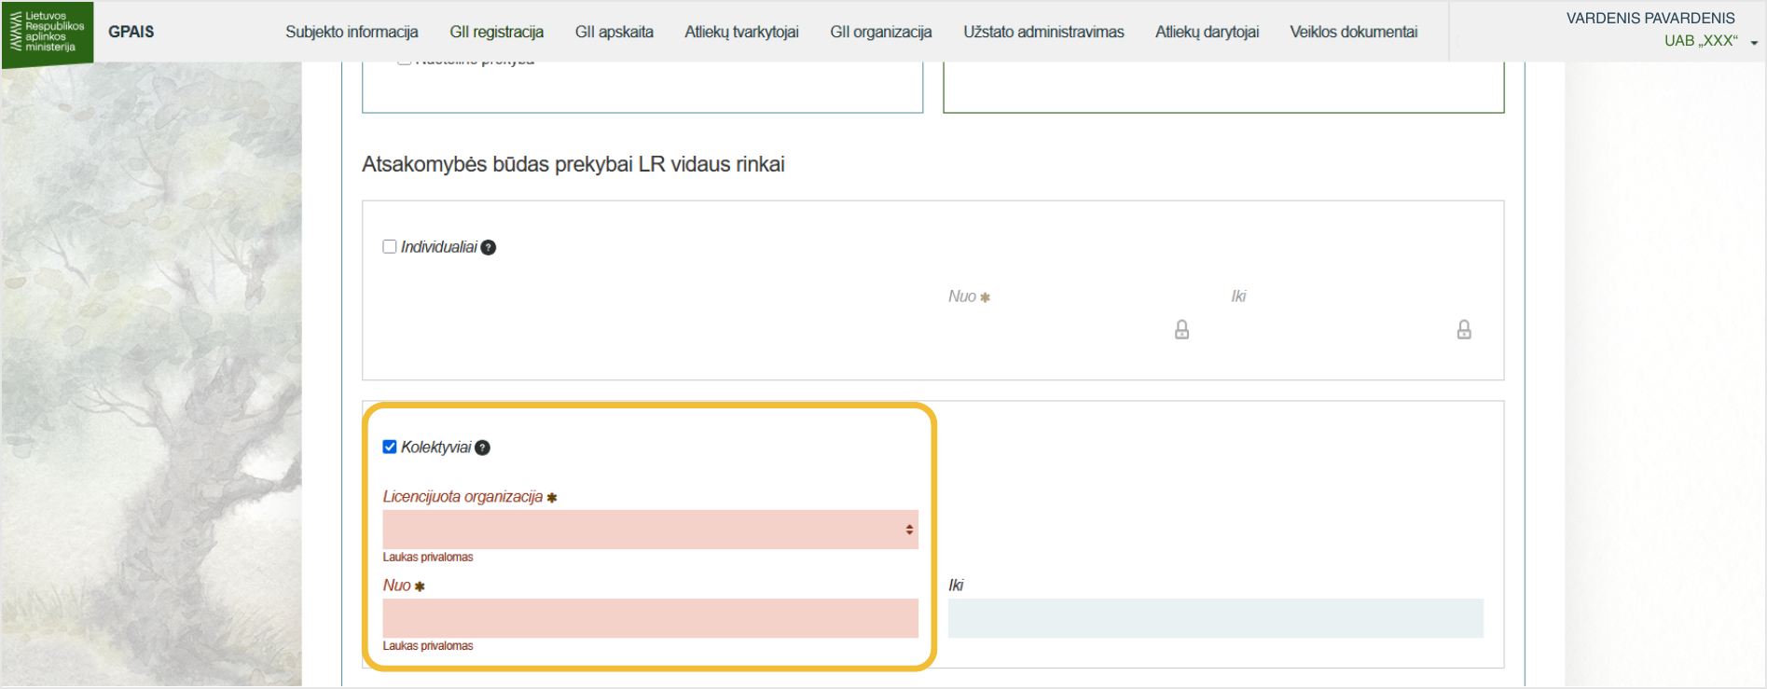Open Atliekų tvarkytojai menu
1767x689 pixels.
pyautogui.click(x=741, y=32)
